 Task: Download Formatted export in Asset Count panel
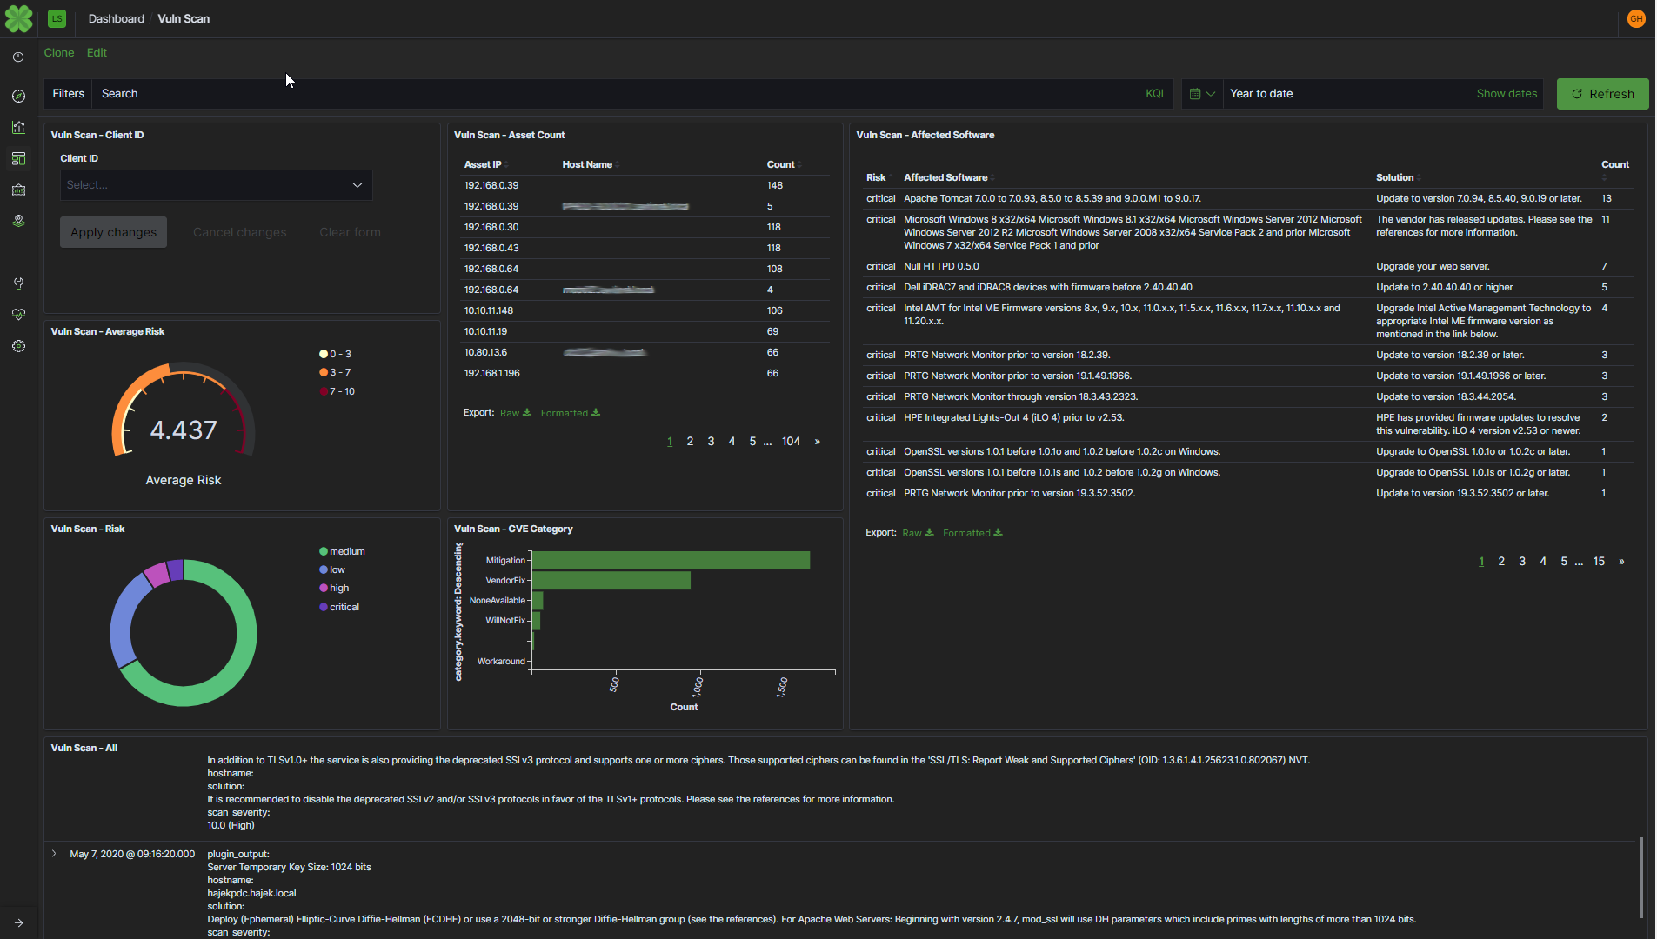[570, 413]
